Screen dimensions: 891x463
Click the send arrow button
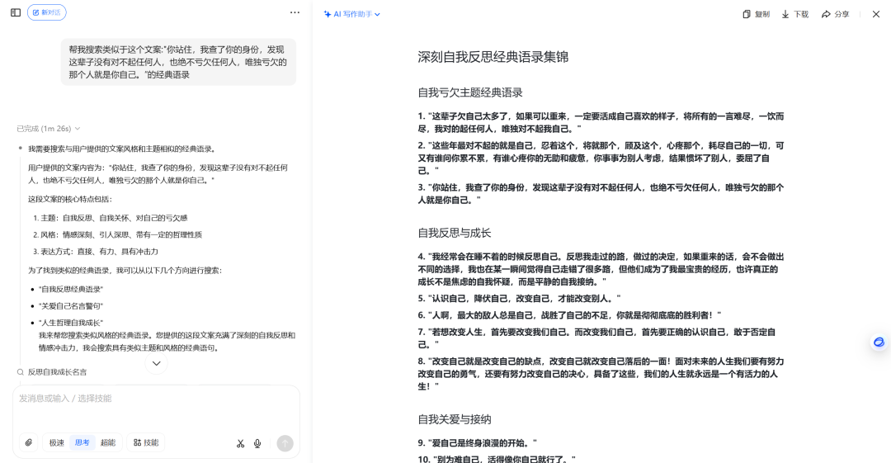tap(285, 443)
